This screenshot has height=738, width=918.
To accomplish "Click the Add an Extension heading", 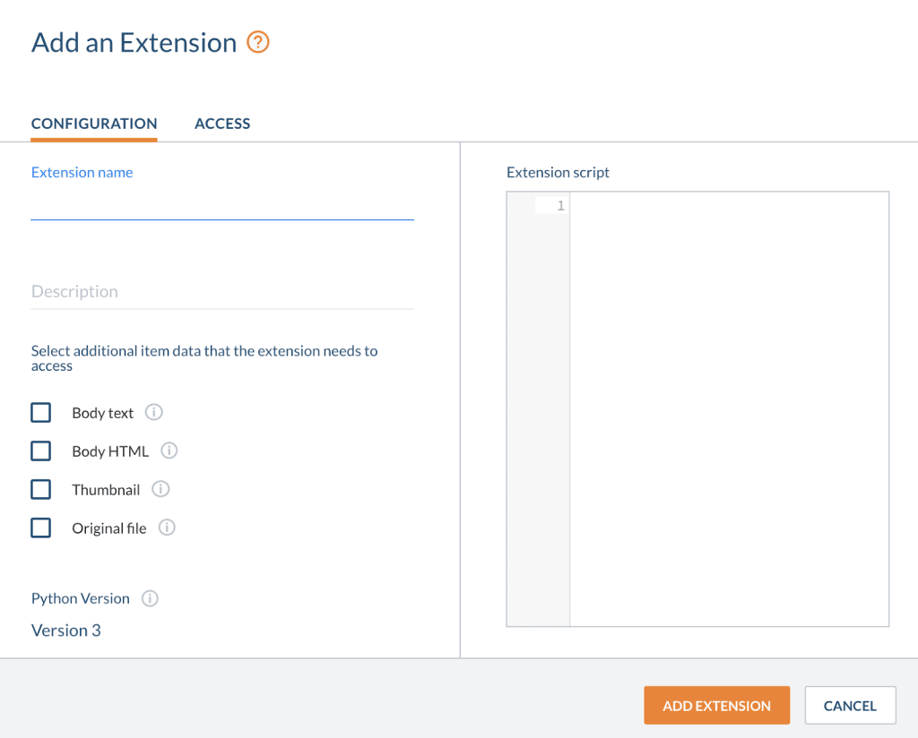I will point(134,42).
